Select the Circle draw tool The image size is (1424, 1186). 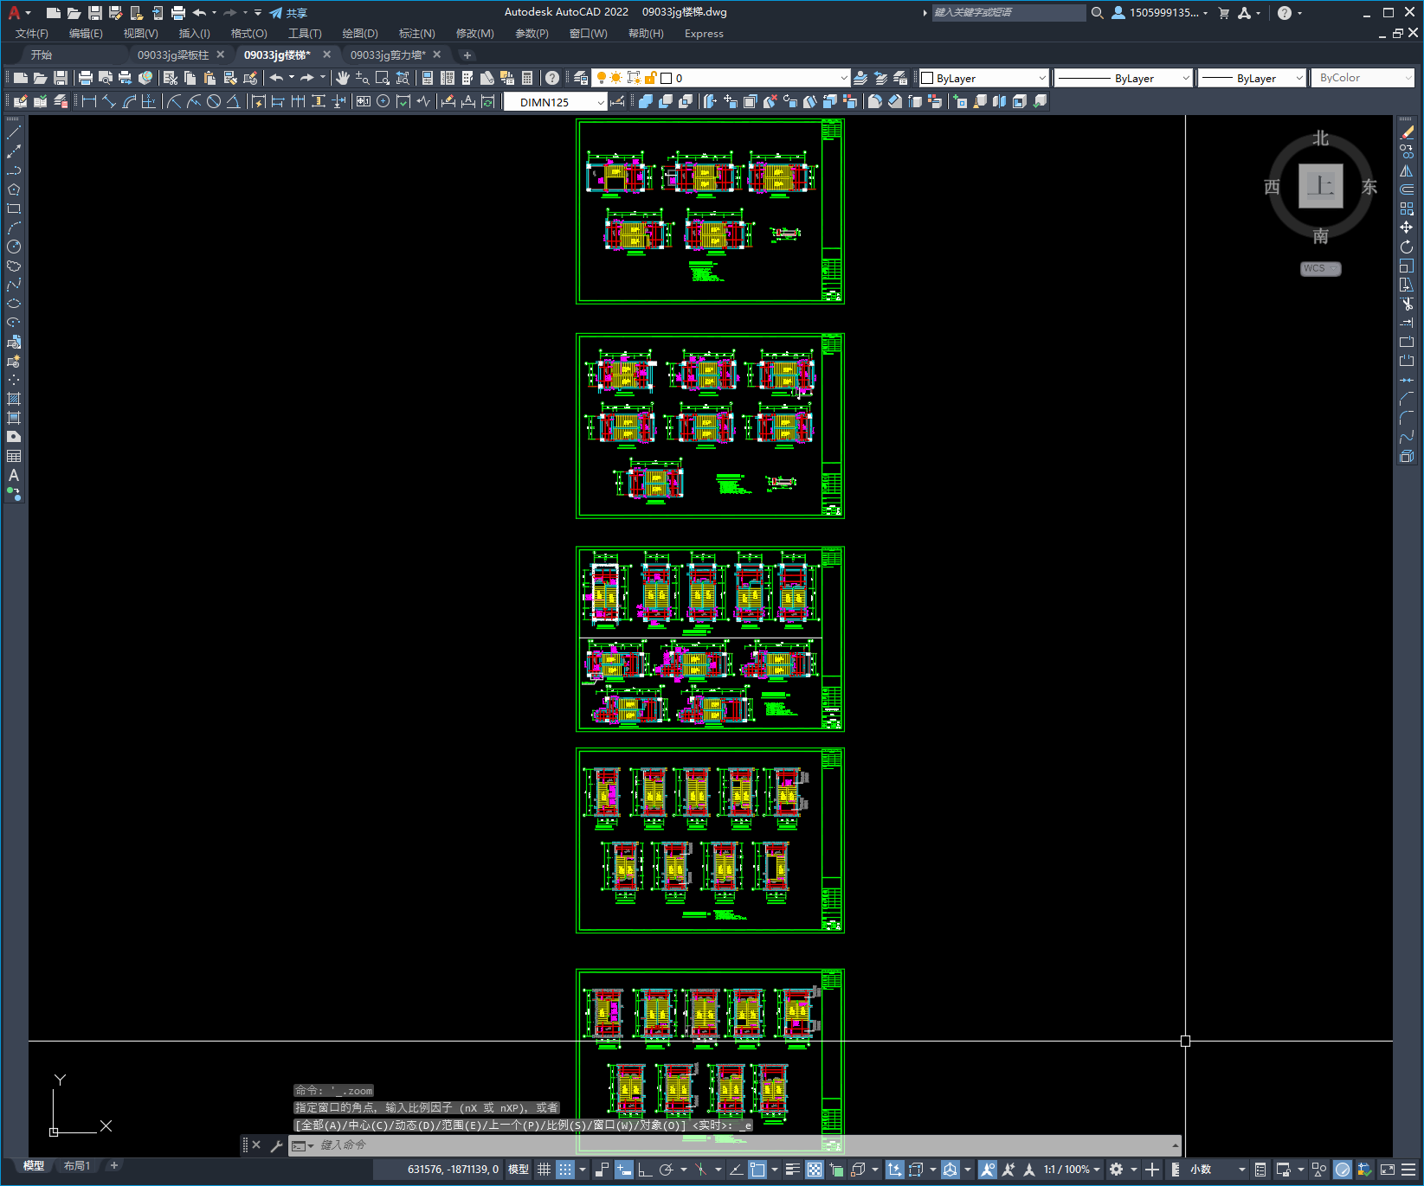click(14, 247)
